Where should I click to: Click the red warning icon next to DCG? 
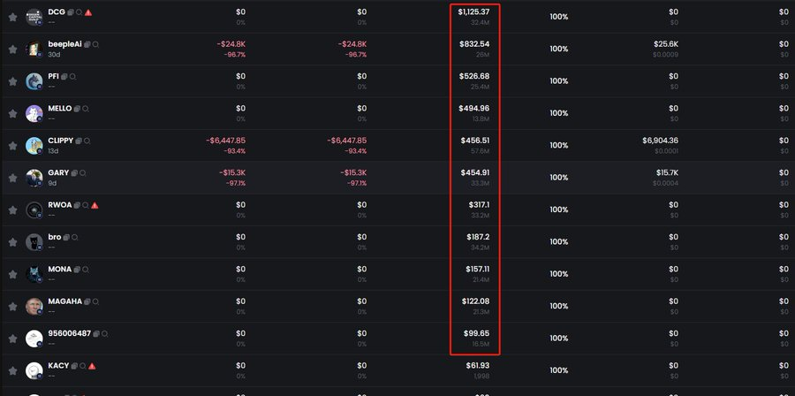[x=88, y=12]
